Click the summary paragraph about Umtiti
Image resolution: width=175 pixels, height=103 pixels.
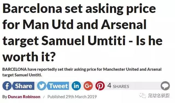click(x=82, y=72)
